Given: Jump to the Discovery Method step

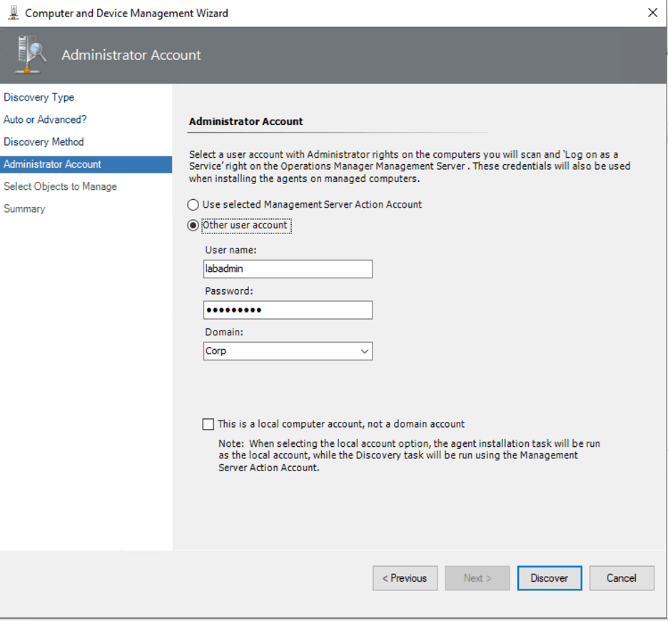Looking at the screenshot, I should (44, 142).
